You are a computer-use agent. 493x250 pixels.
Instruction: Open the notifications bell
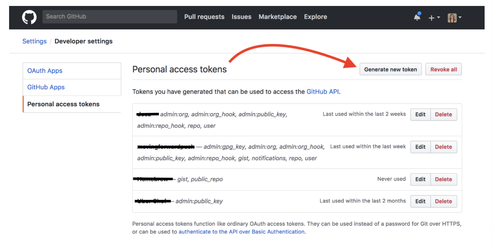tap(417, 17)
